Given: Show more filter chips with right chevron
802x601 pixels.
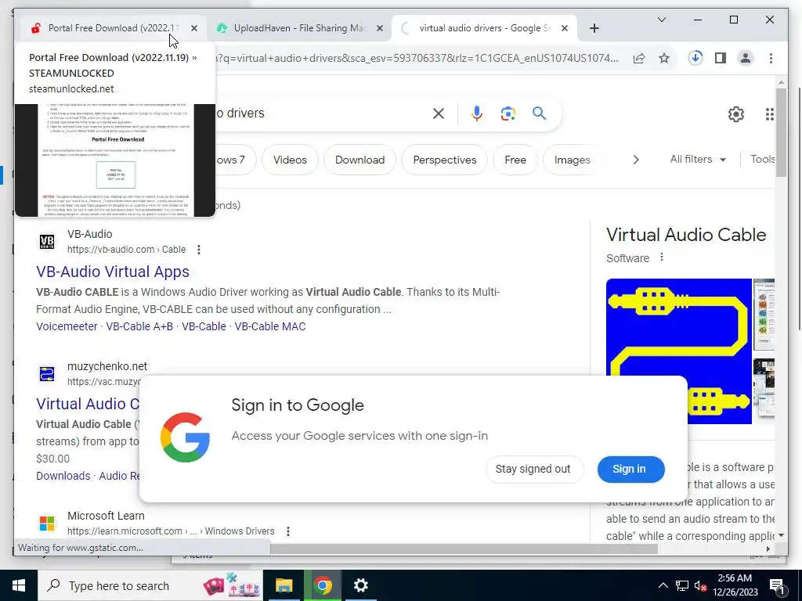Looking at the screenshot, I should 636,160.
